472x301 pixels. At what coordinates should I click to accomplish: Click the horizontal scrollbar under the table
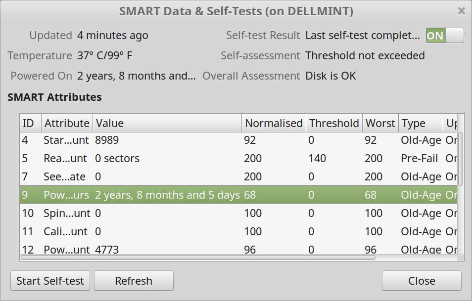coord(198,257)
